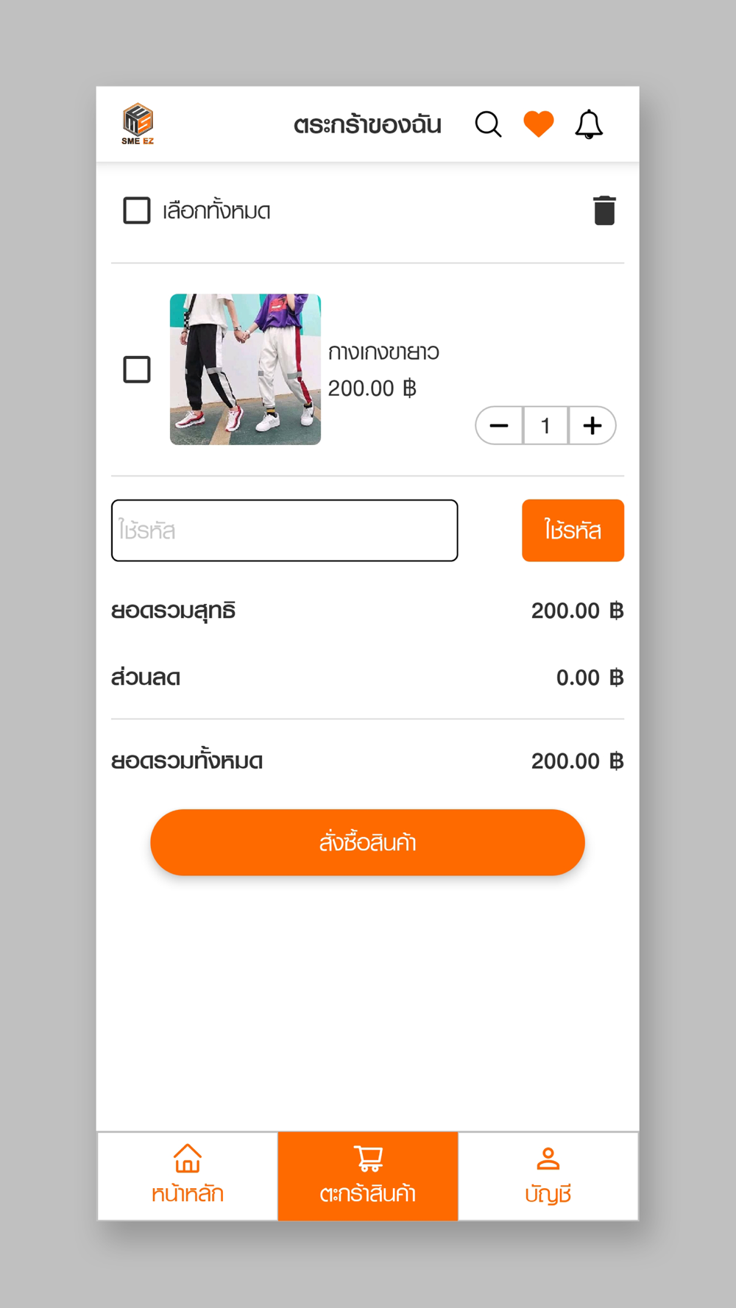Tap the account person icon

(x=548, y=1159)
